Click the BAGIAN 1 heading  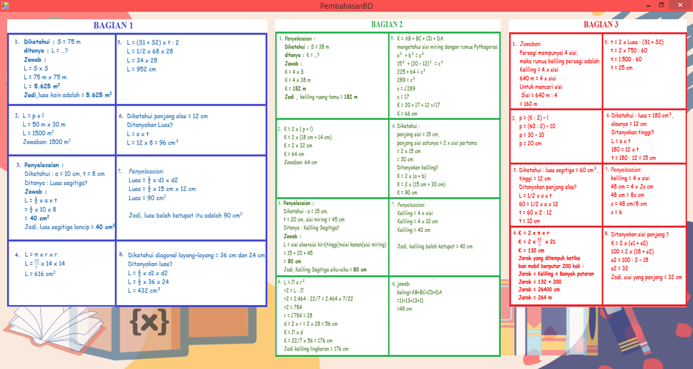113,25
